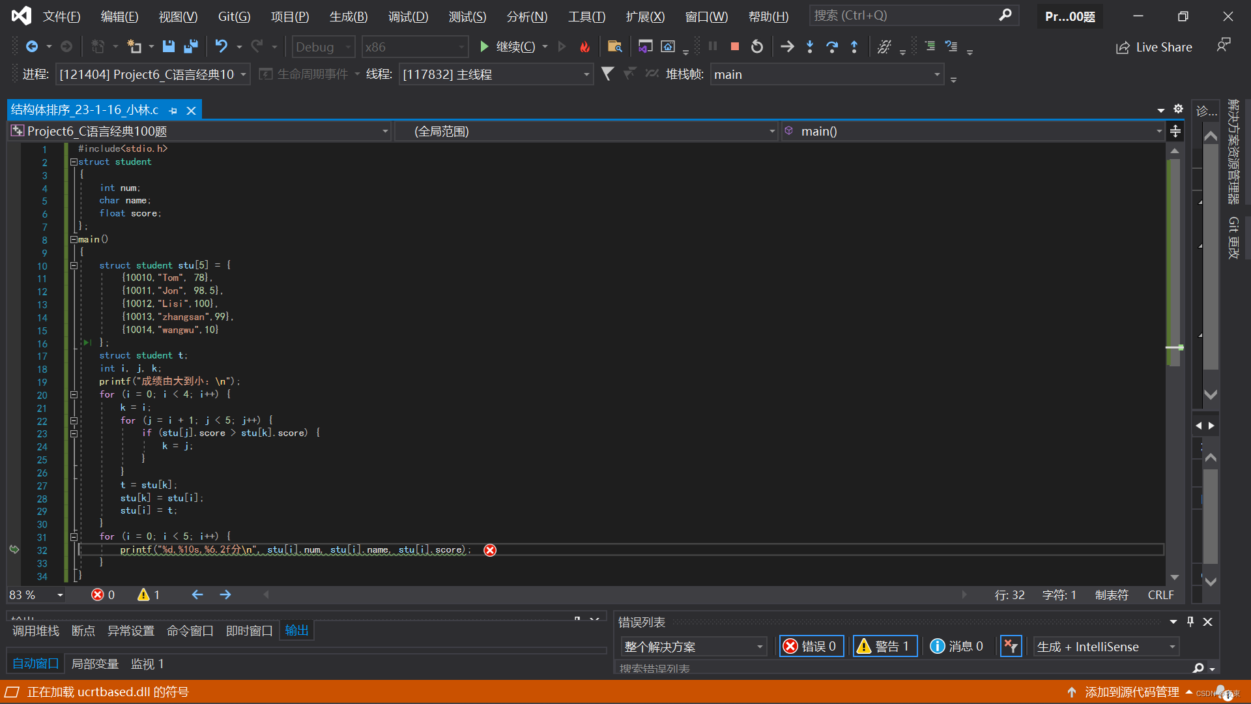Click the Save All icon
The width and height of the screenshot is (1251, 704).
point(191,46)
